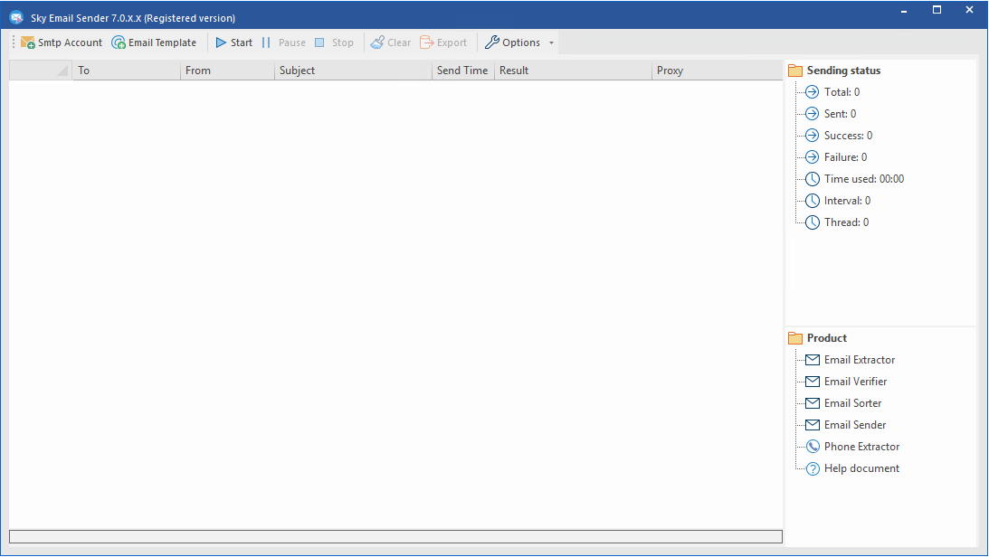Viewport: 989px width, 557px height.
Task: Click the blank row selector header cell
Action: [41, 71]
